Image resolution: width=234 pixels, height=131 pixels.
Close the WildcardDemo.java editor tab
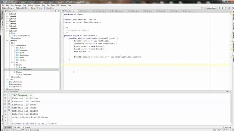(x=77, y=11)
